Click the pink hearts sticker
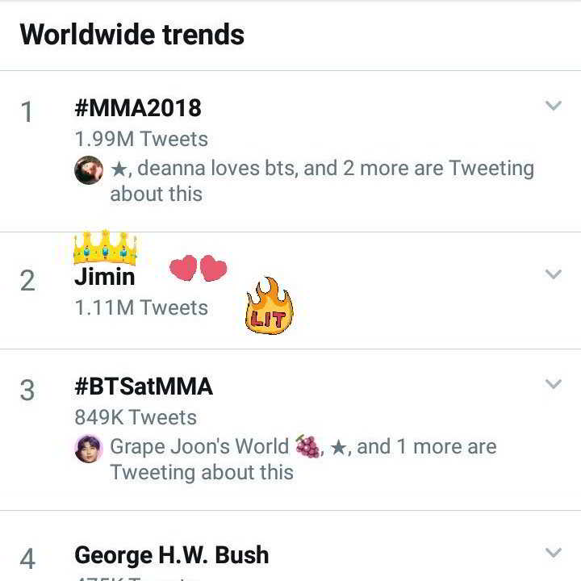The image size is (581, 581). click(198, 269)
